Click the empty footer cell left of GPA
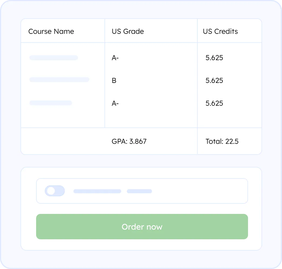This screenshot has height=269, width=282. point(63,141)
